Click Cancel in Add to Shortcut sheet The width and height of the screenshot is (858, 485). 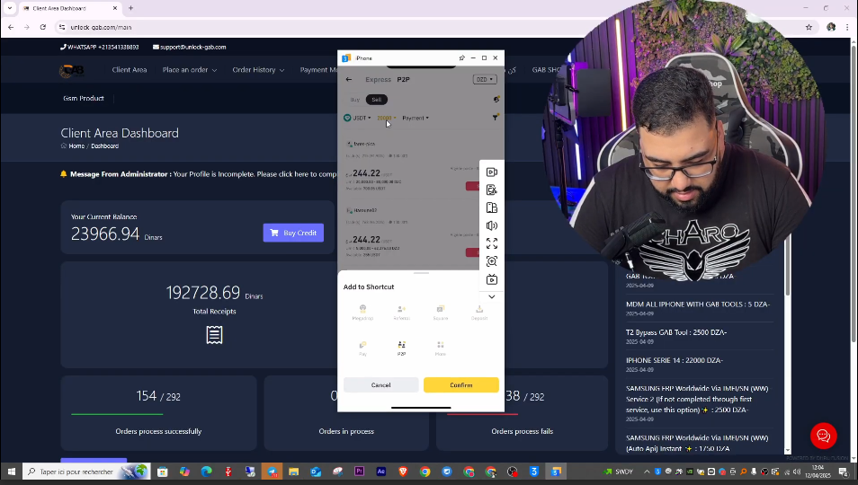tap(380, 385)
